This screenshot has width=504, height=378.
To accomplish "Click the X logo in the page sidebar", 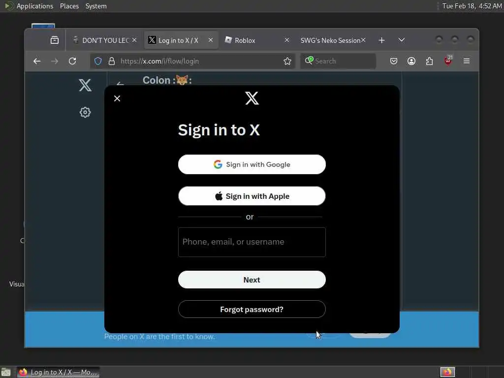I will [85, 85].
